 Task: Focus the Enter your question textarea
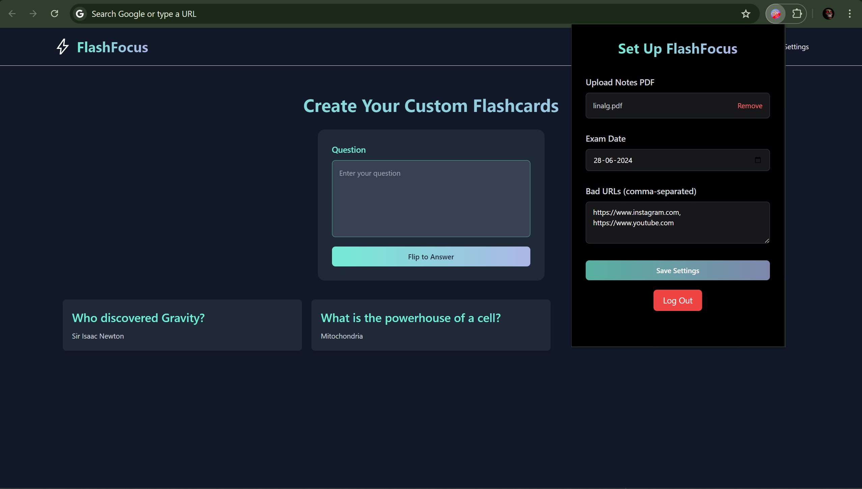431,199
